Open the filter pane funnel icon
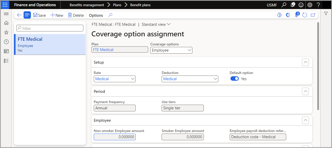Image resolution: width=332 pixels, height=148 pixels. pyautogui.click(x=326, y=14)
